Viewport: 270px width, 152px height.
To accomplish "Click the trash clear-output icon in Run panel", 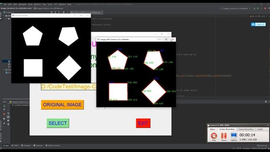I will click(8, 124).
